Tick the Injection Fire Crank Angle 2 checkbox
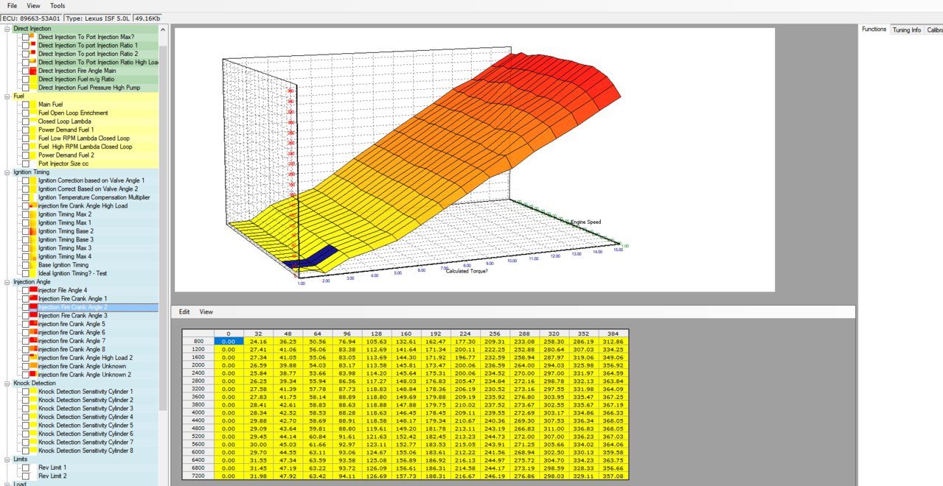This screenshot has width=943, height=486. pyautogui.click(x=26, y=307)
